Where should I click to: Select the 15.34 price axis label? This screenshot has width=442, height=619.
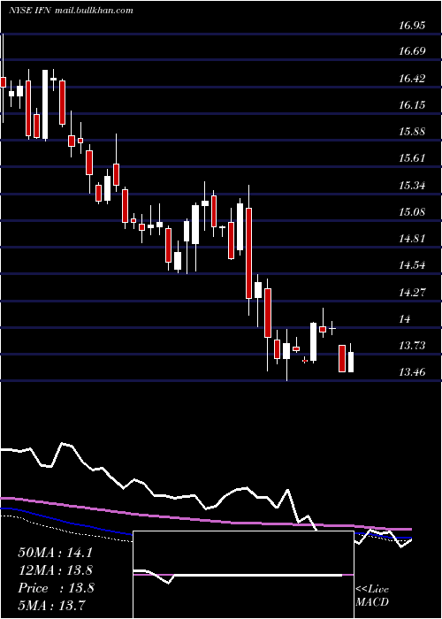[412, 185]
